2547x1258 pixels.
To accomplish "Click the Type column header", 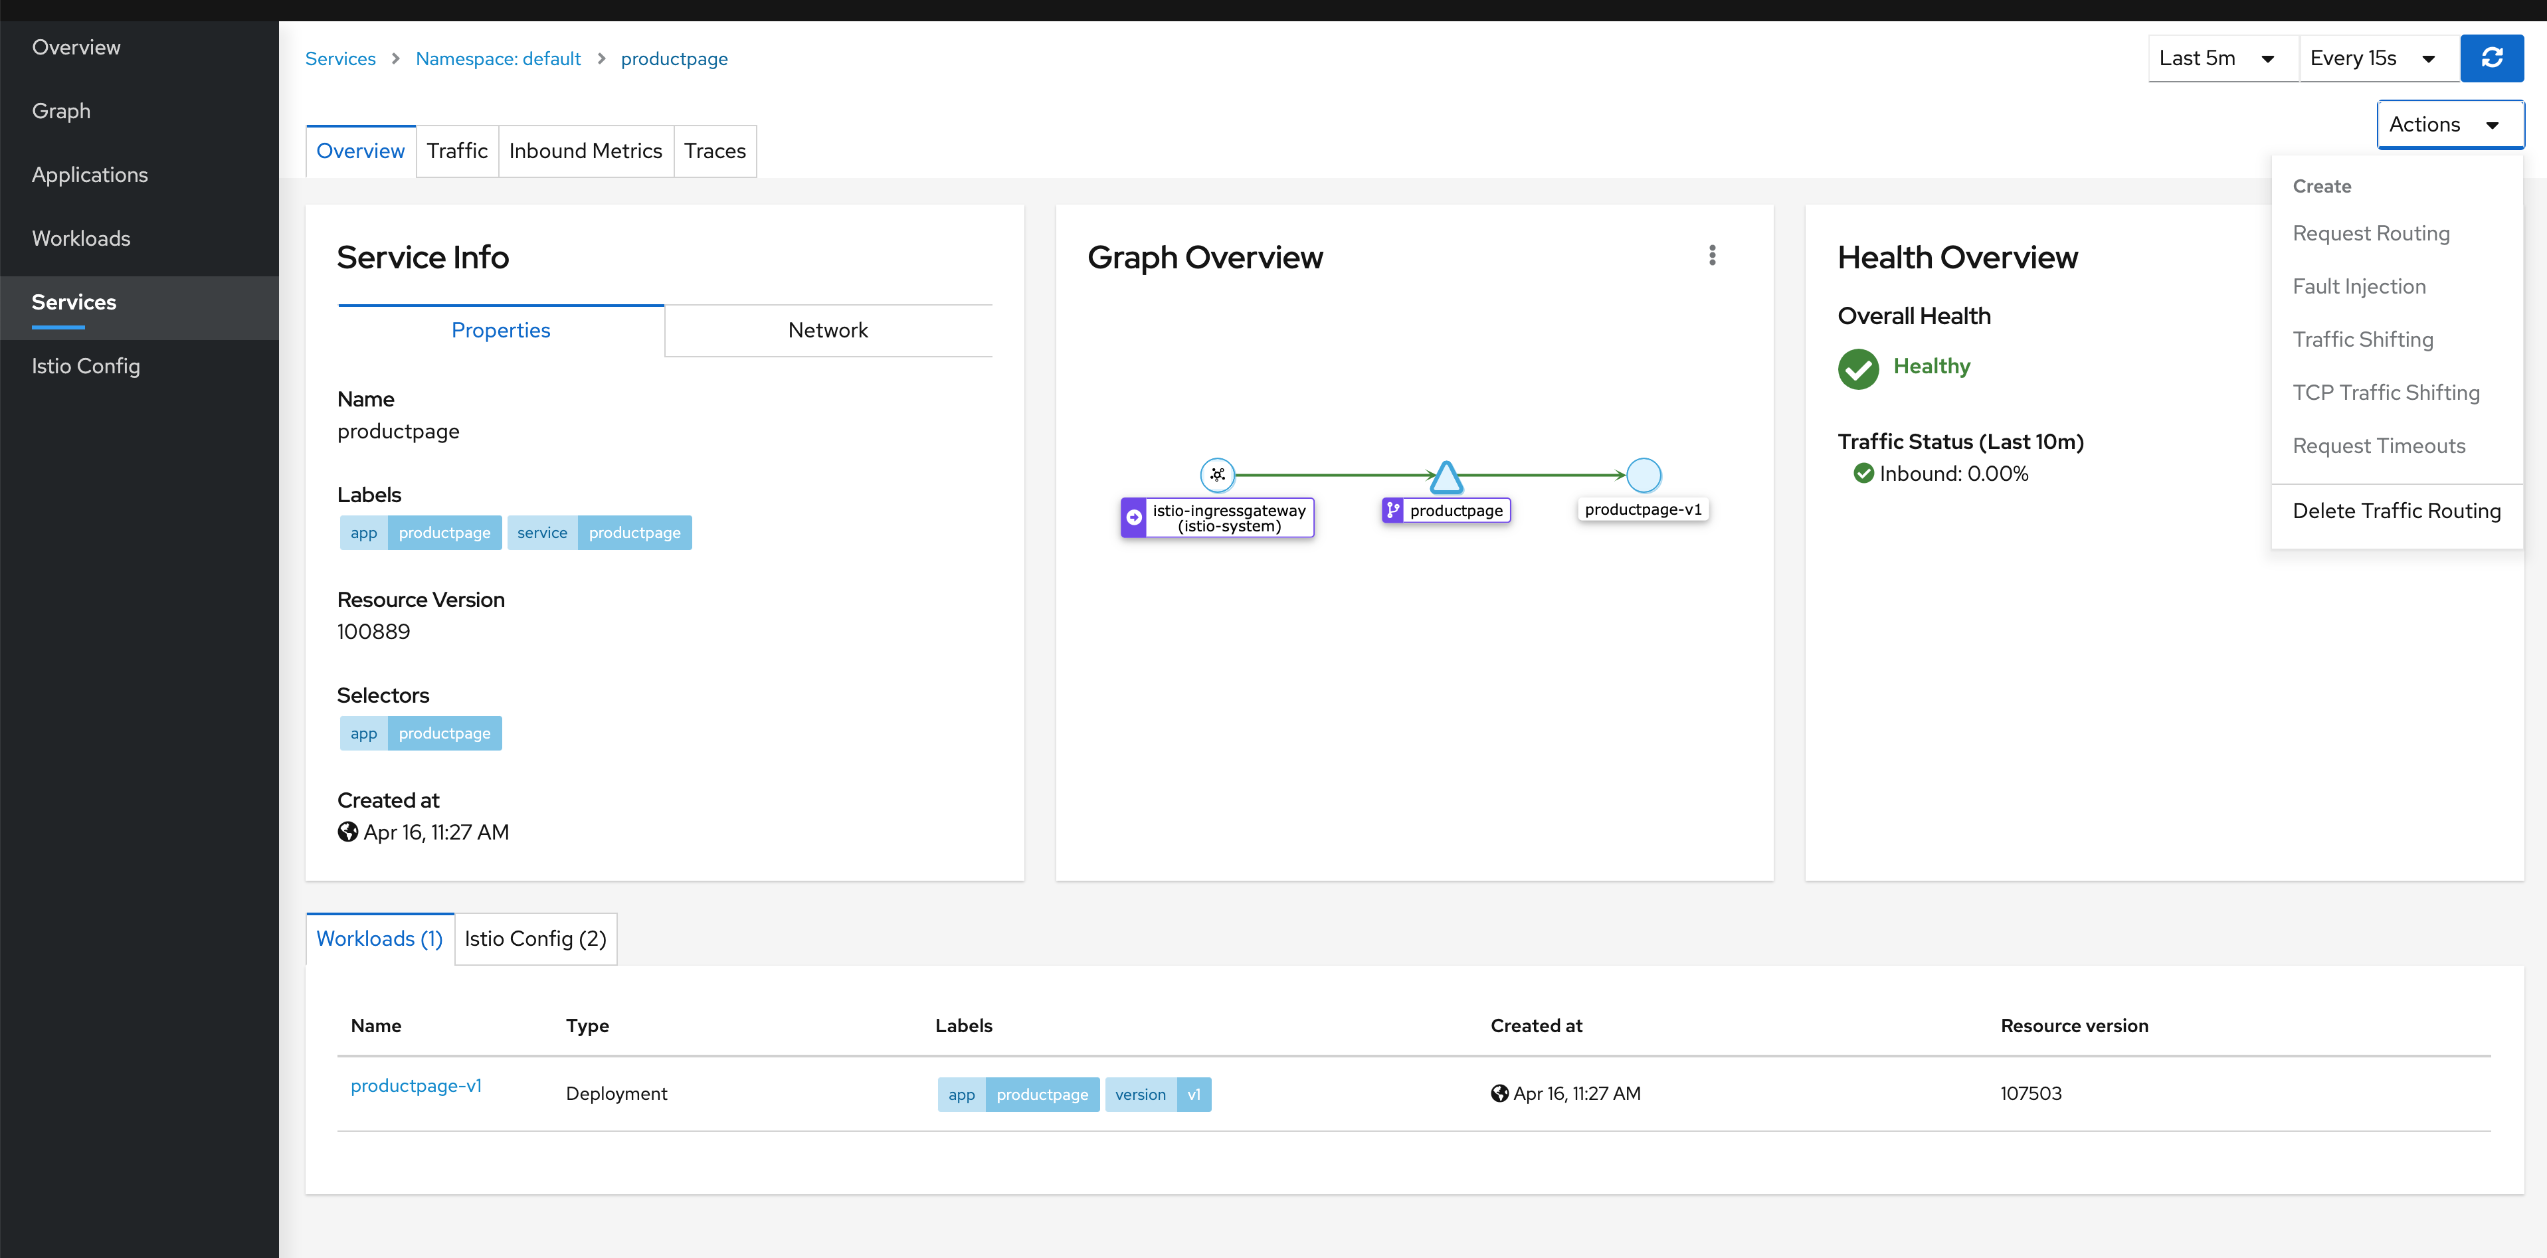I will click(587, 1026).
